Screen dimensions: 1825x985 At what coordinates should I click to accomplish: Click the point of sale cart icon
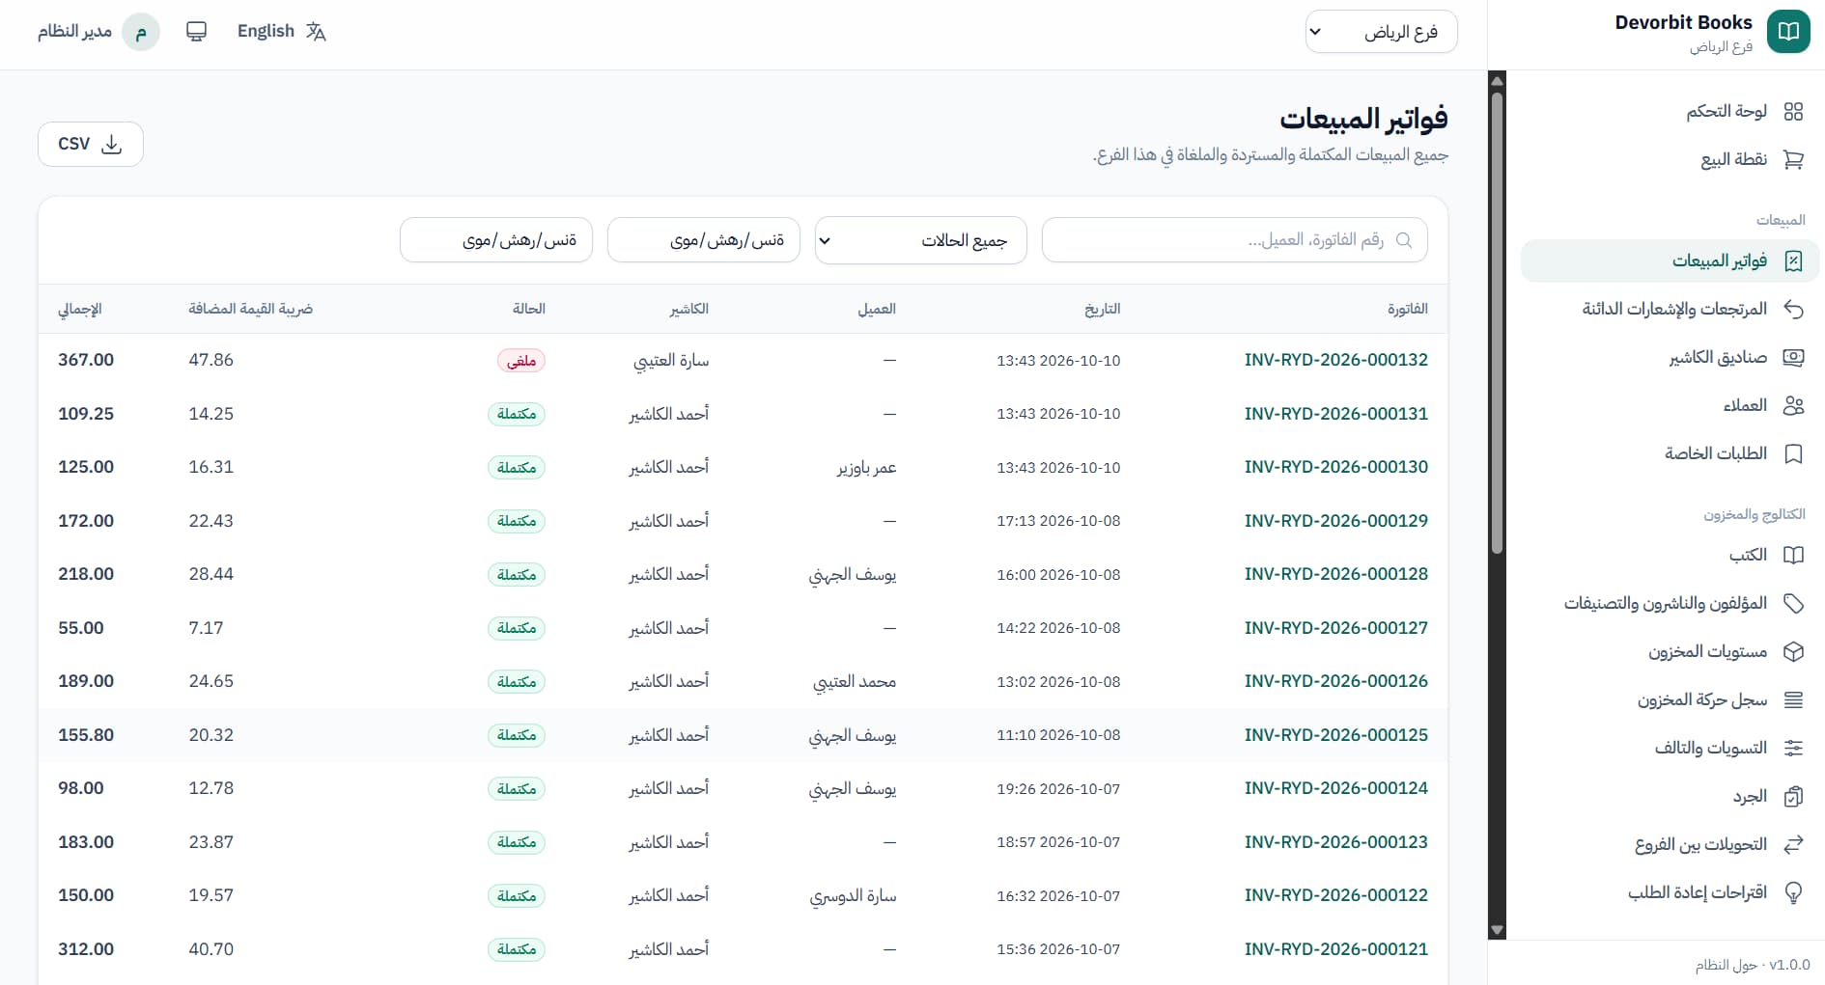click(x=1793, y=160)
